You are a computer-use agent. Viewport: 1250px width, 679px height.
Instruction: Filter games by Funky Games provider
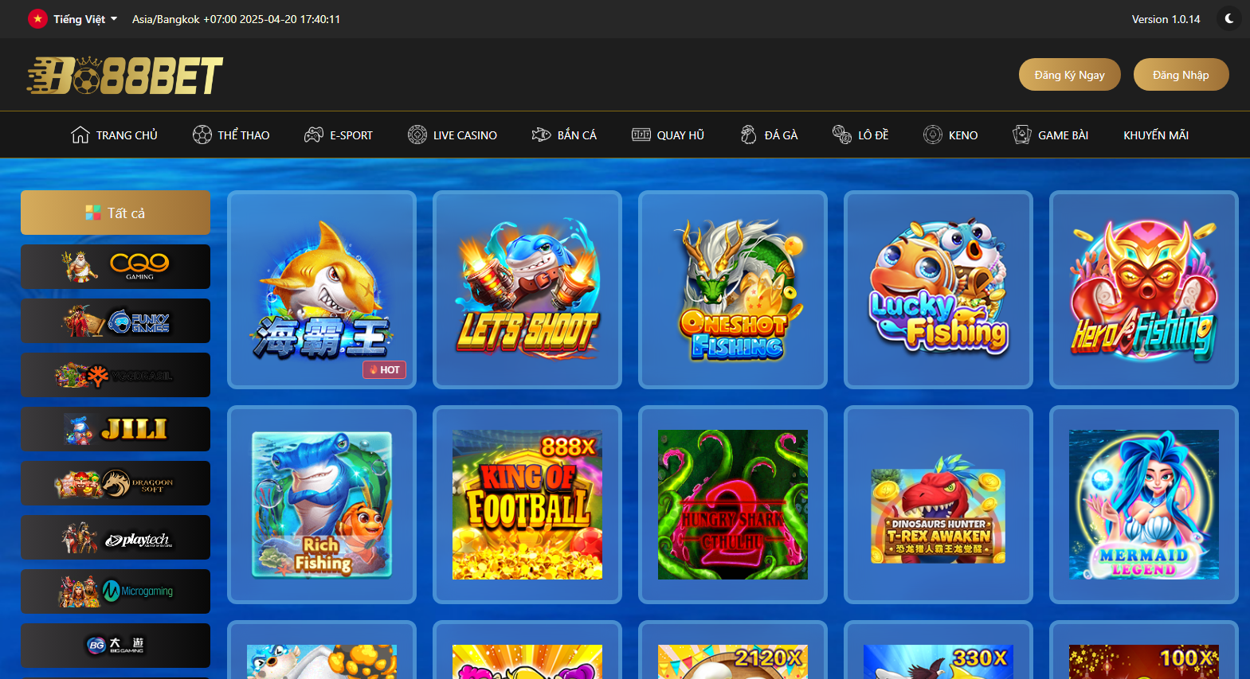(x=116, y=321)
